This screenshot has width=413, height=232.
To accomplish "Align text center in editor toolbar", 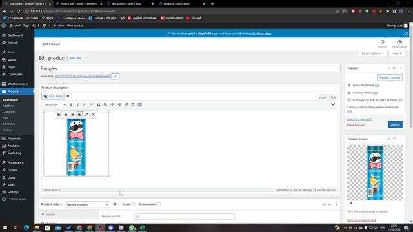I will pos(112,105).
